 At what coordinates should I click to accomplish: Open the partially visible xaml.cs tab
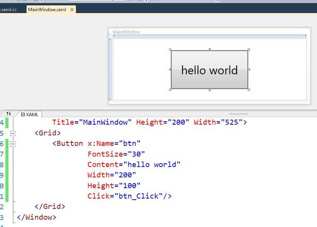pyautogui.click(x=8, y=10)
